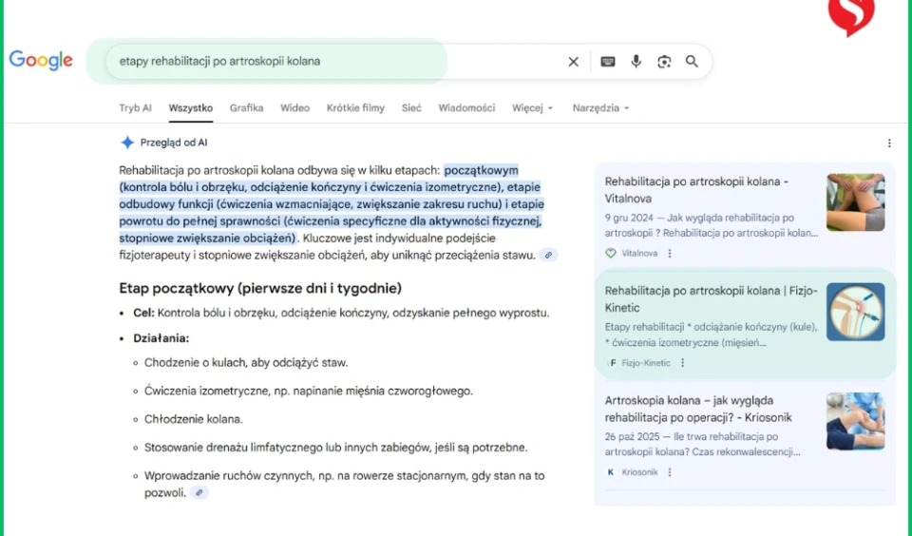Go to Google homepage via logo
The height and width of the screenshot is (536, 912).
[41, 60]
